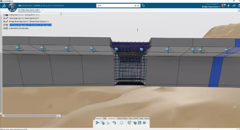
Task: Switch to the Component tab
Action: pos(112,119)
